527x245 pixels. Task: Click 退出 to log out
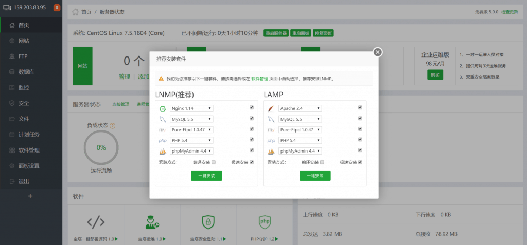click(x=31, y=182)
